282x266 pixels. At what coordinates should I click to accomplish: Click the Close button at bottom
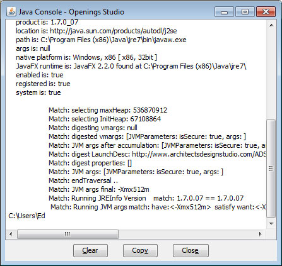191,250
